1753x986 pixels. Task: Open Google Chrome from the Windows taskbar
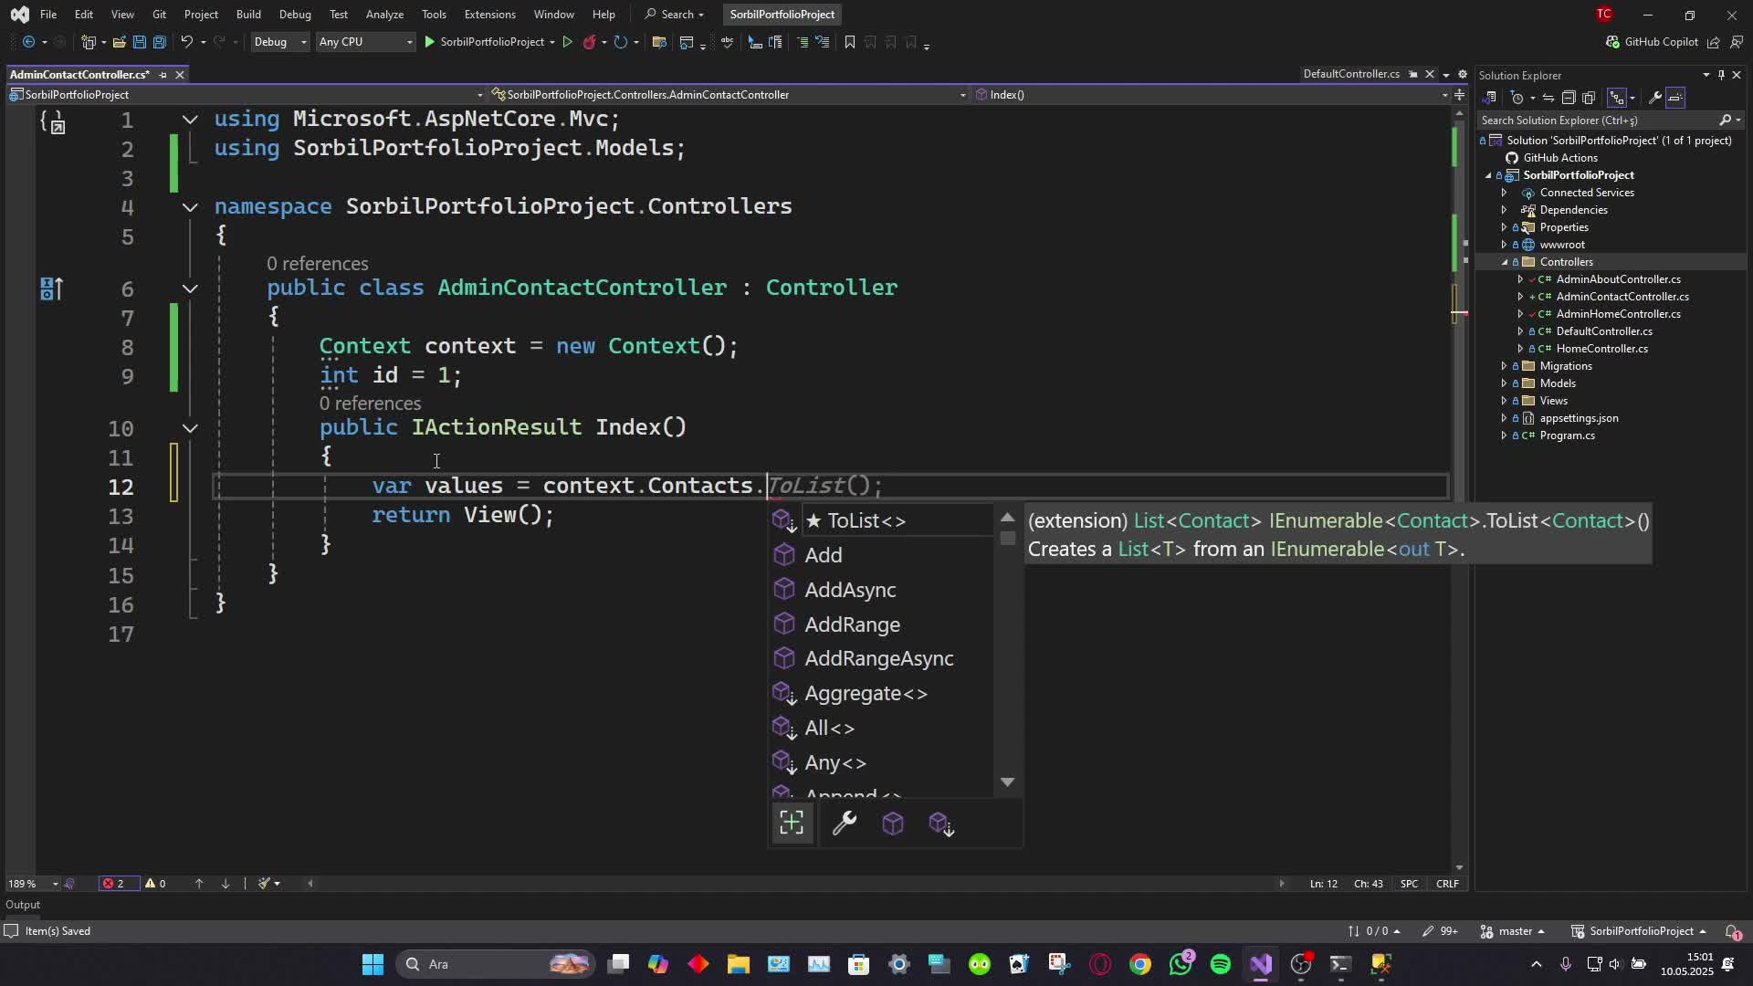click(x=1139, y=964)
